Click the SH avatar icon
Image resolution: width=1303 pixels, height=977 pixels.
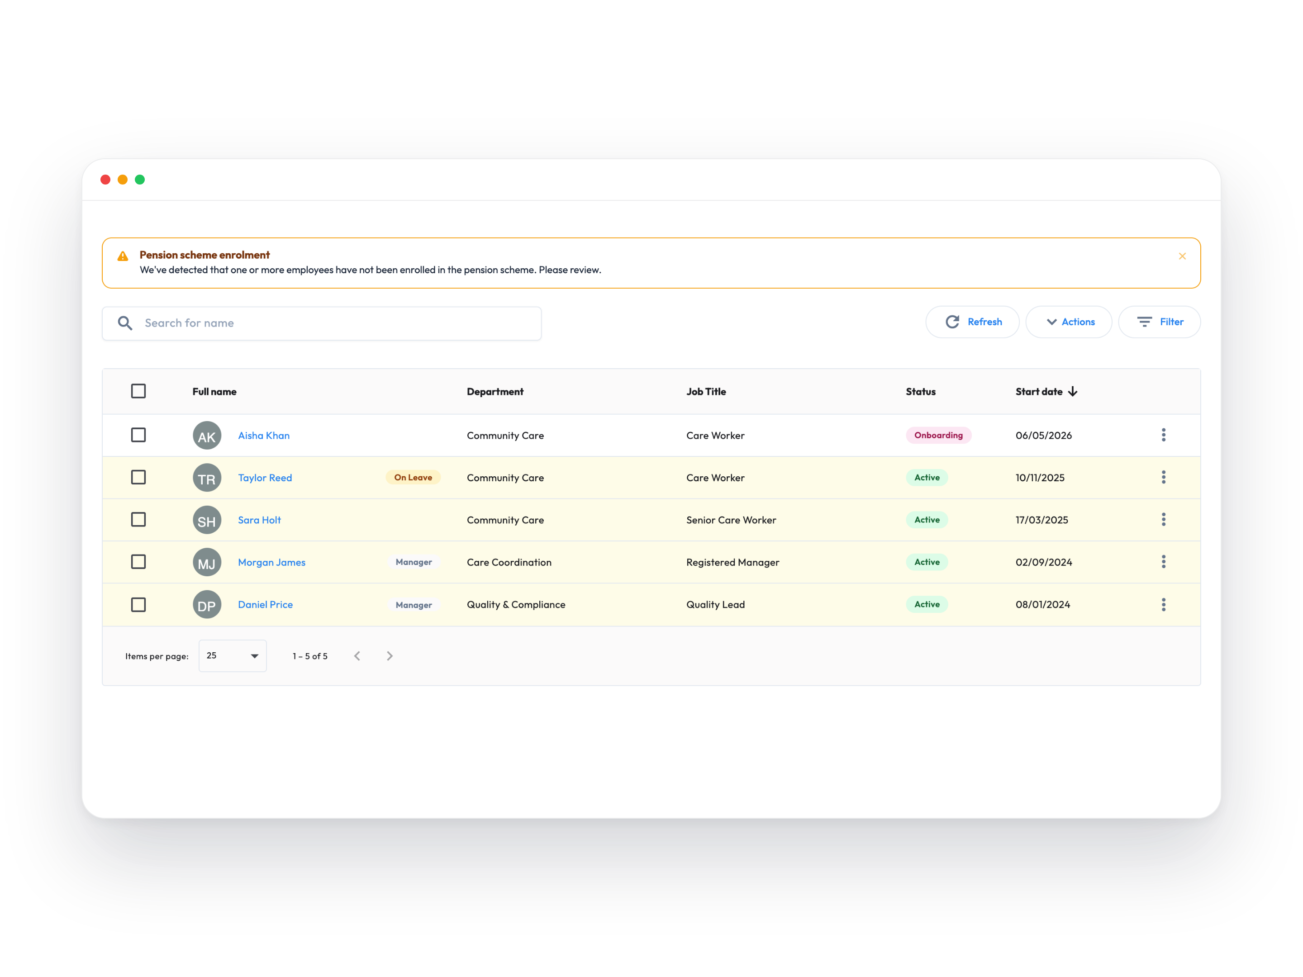207,520
